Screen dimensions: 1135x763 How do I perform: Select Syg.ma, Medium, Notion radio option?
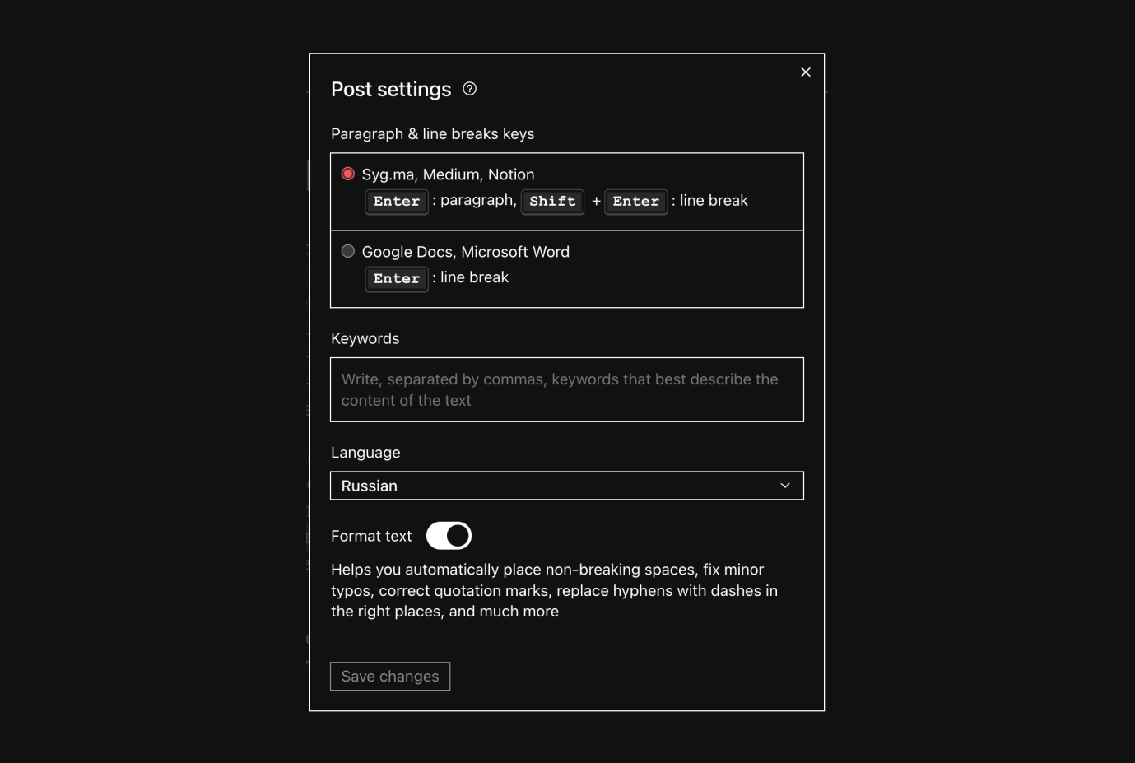[348, 174]
